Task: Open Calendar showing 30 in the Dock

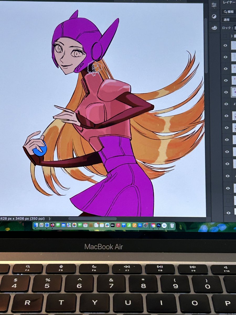Action: coord(85,225)
